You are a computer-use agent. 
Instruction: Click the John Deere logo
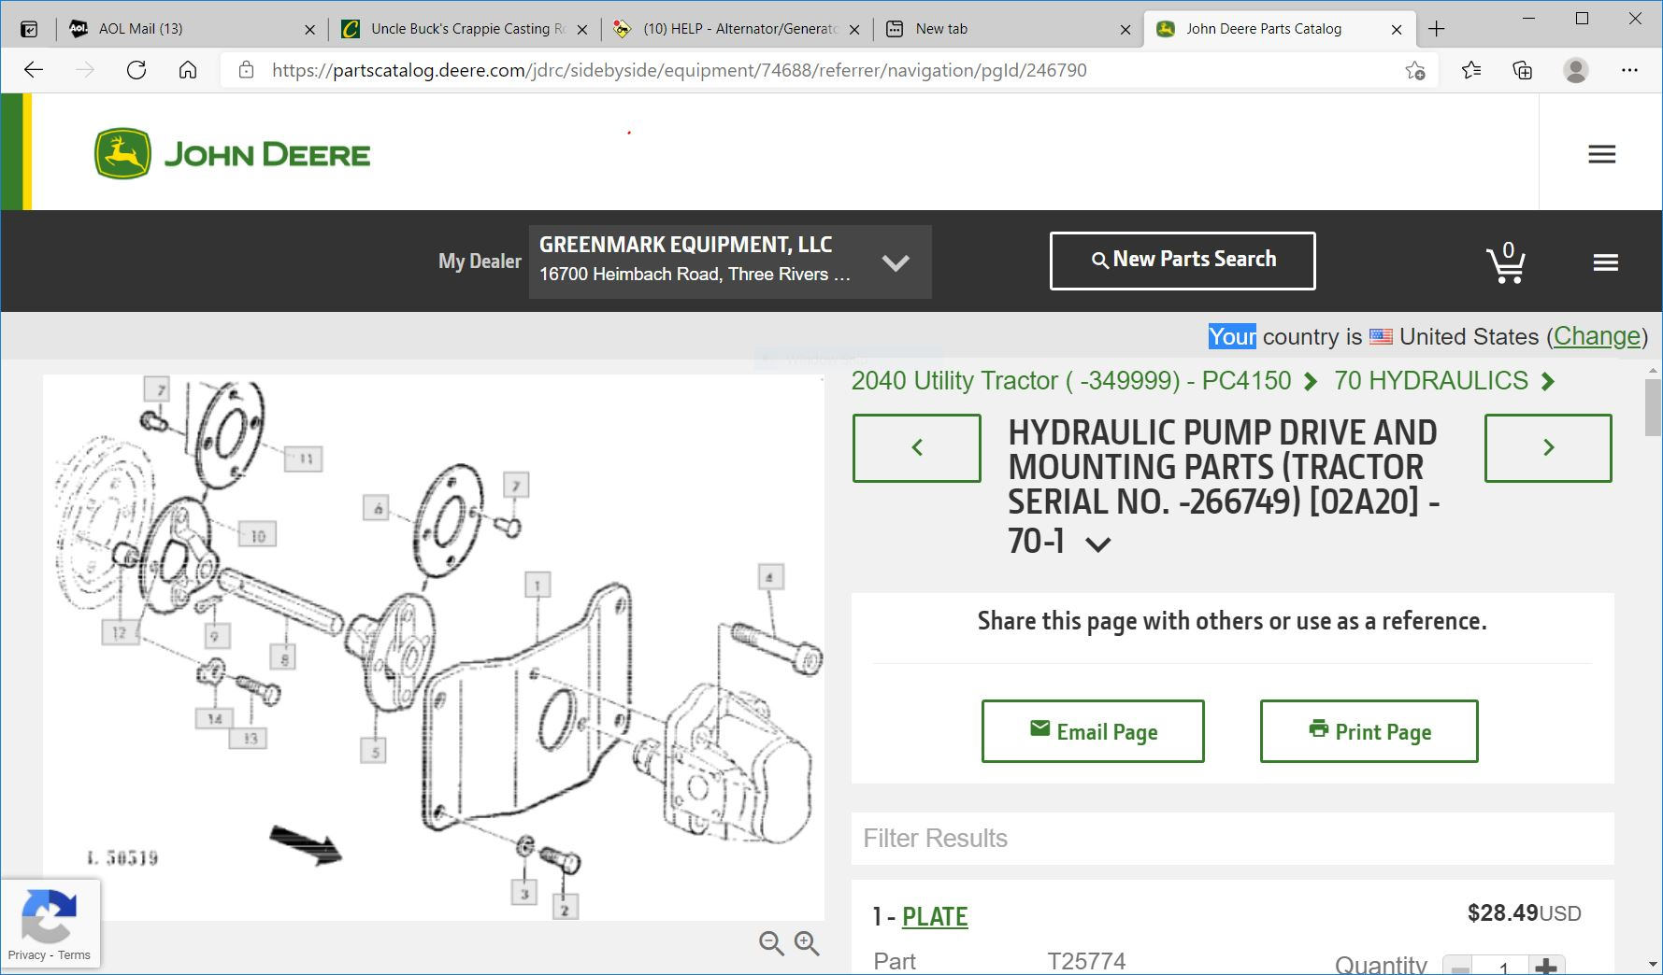233,154
